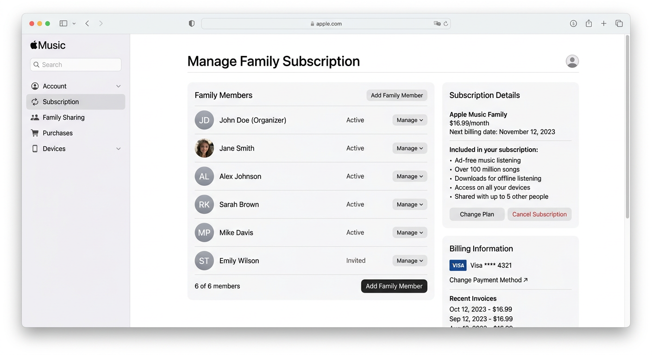Click the translate icon in address bar
The width and height of the screenshot is (652, 355).
click(437, 24)
